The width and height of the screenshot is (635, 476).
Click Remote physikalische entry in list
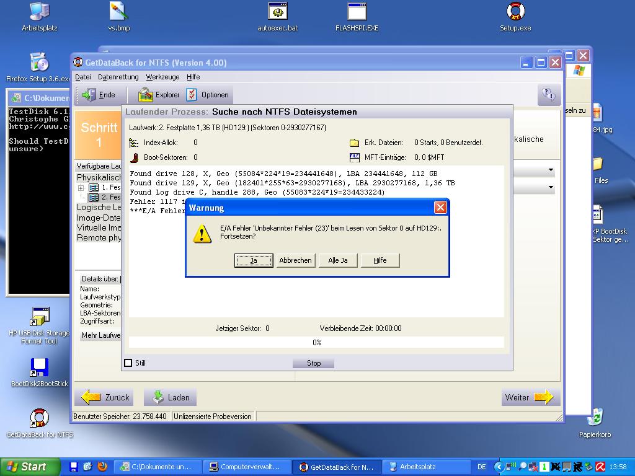tap(99, 237)
